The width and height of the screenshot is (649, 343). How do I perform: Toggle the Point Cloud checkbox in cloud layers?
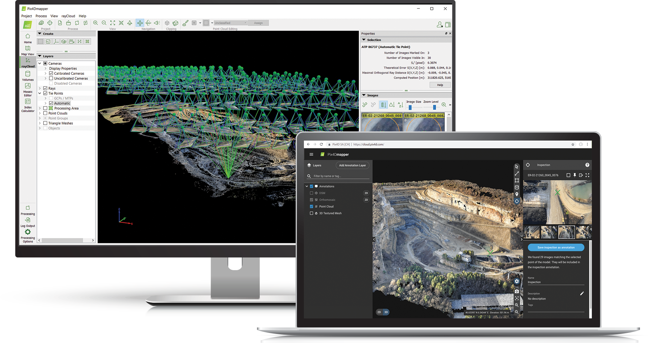311,206
